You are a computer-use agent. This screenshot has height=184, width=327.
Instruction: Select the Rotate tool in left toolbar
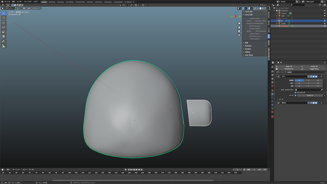[x=4, y=27]
